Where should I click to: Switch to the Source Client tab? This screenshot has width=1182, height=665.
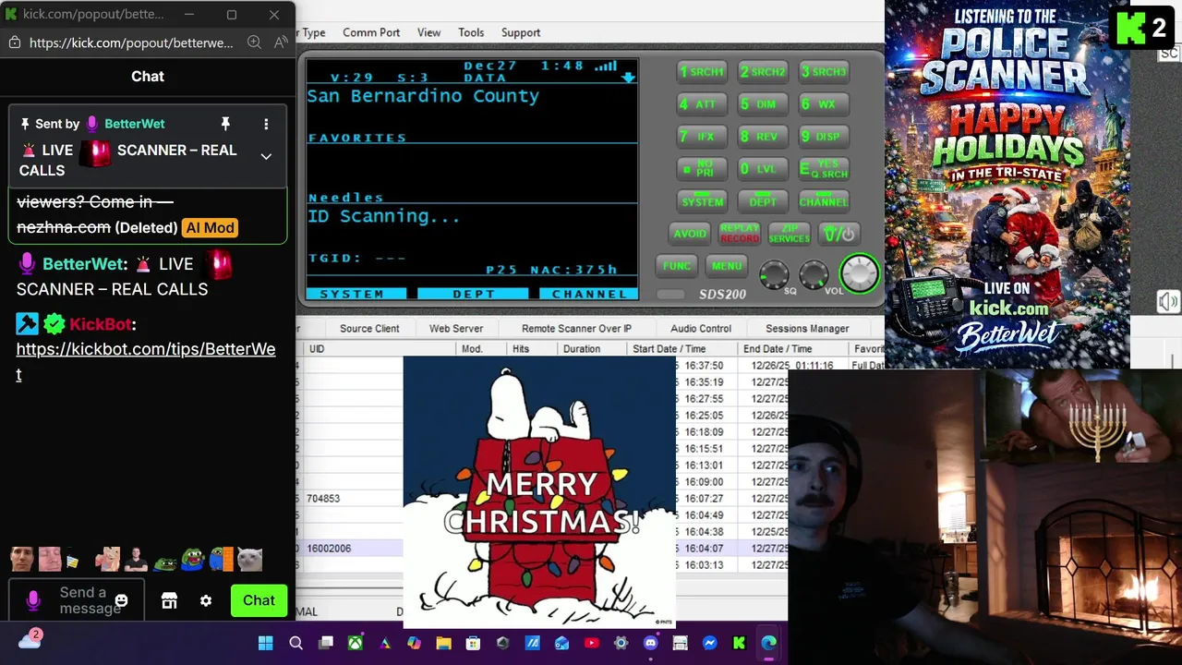(369, 329)
